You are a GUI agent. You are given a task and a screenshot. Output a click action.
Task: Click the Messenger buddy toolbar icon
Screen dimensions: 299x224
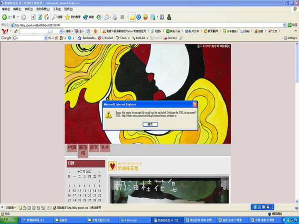click(152, 17)
